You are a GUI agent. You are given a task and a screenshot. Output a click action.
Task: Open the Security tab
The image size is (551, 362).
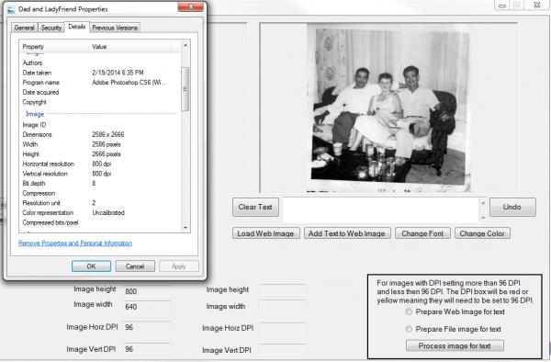point(51,28)
